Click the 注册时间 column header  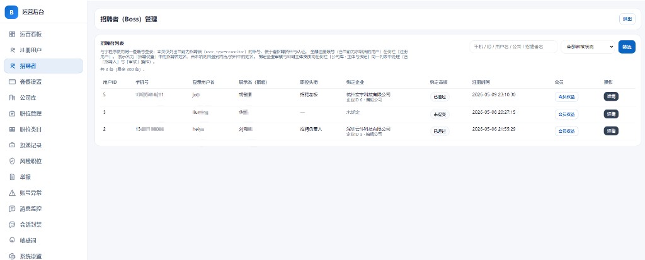tap(481, 82)
